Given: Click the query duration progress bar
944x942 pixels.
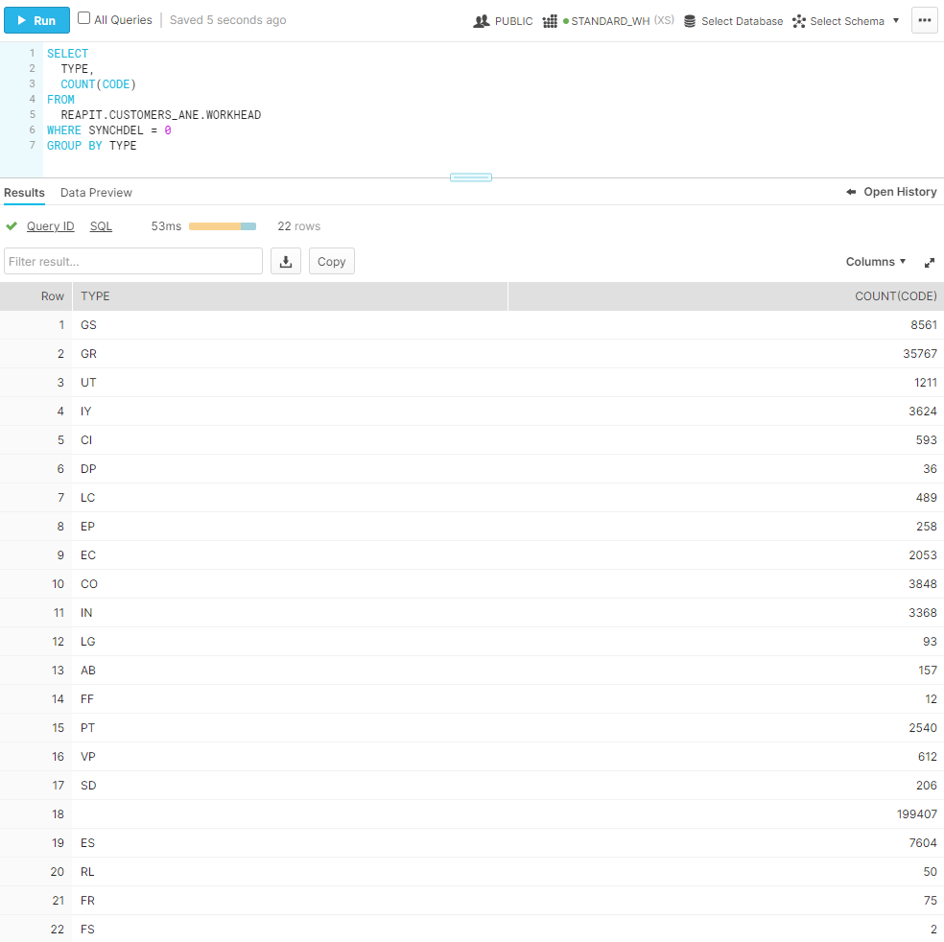Looking at the screenshot, I should [x=223, y=226].
